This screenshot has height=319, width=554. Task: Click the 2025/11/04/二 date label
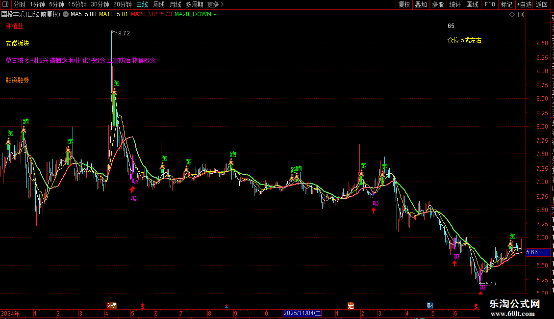click(302, 313)
